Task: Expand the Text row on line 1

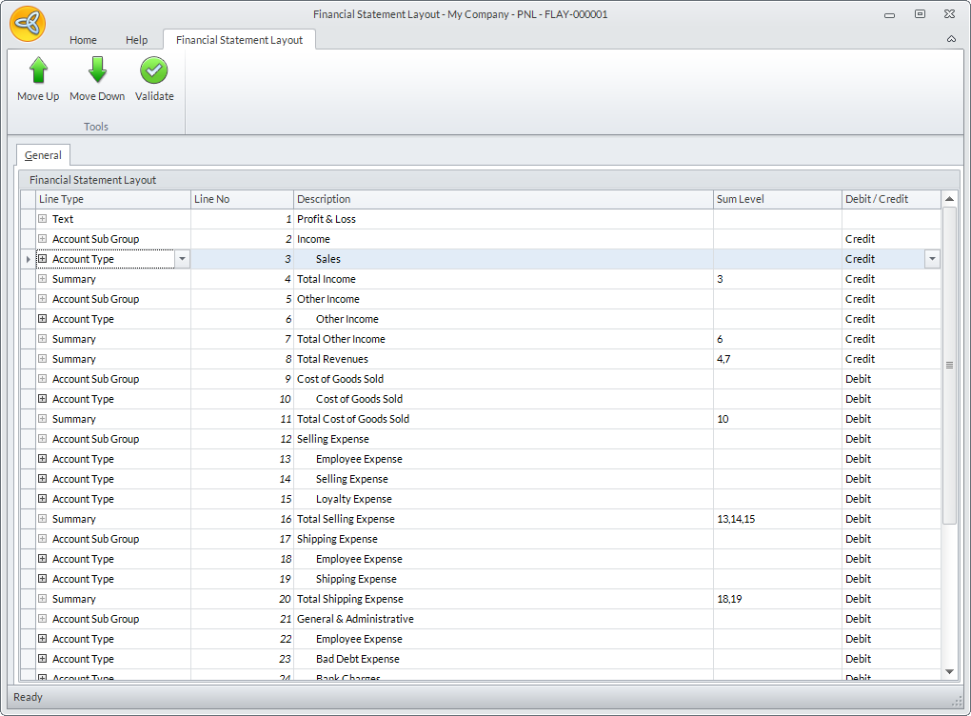Action: (42, 219)
